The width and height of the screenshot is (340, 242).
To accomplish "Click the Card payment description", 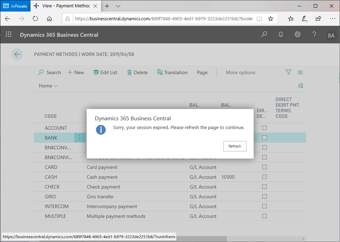I will pyautogui.click(x=102, y=167).
